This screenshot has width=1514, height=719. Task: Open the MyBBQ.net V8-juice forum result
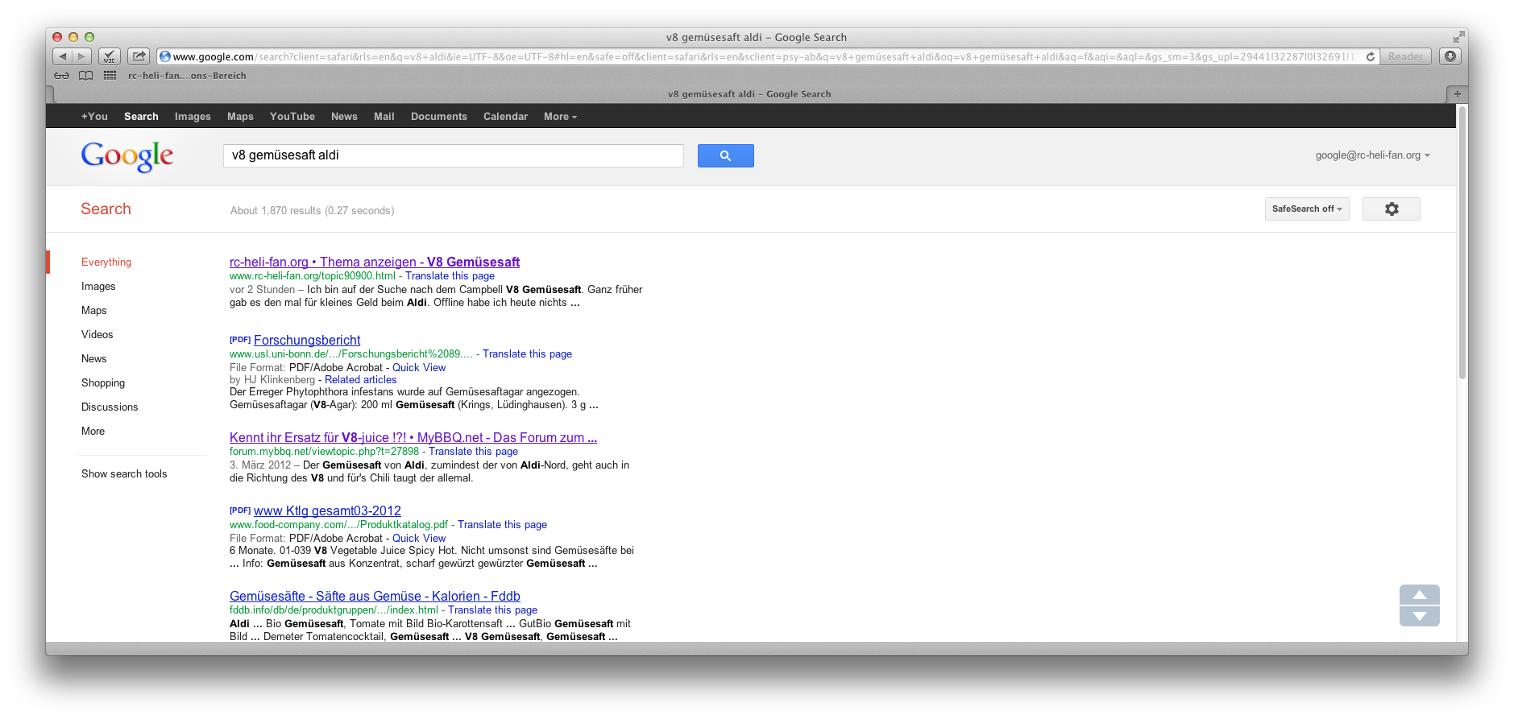click(x=413, y=438)
